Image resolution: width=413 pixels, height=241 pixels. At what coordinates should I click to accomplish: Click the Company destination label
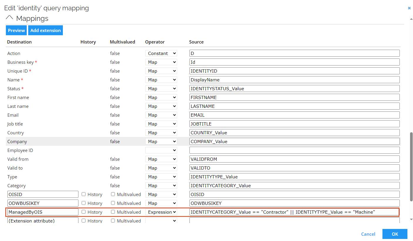tap(17, 141)
